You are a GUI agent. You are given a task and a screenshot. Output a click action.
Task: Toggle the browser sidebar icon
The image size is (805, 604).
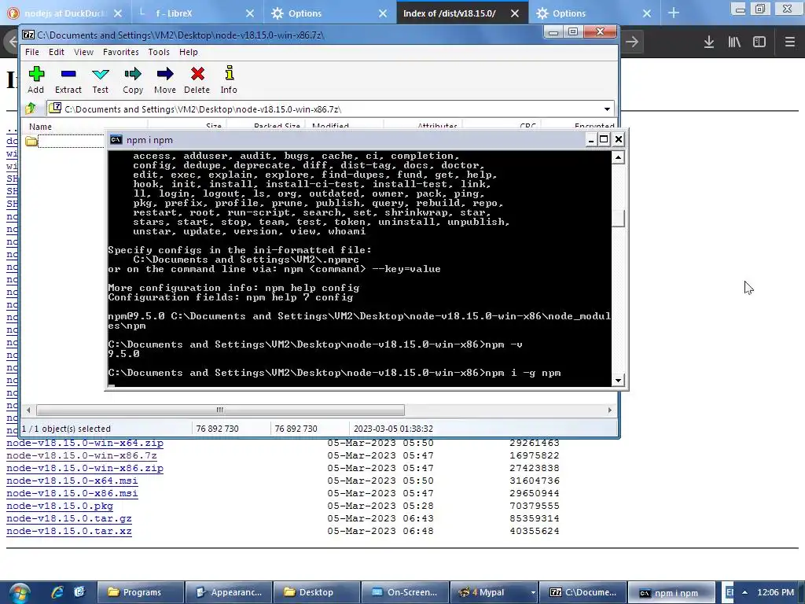759,42
